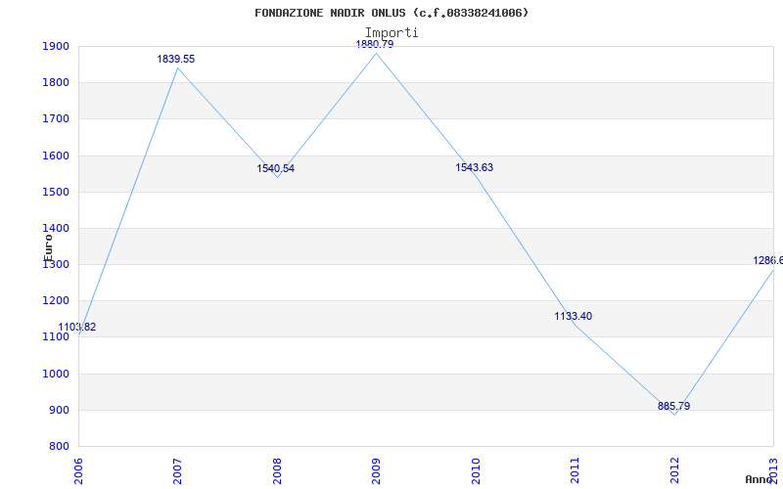This screenshot has height=489, width=783.
Task: Click the Importi series label
Action: [x=391, y=32]
